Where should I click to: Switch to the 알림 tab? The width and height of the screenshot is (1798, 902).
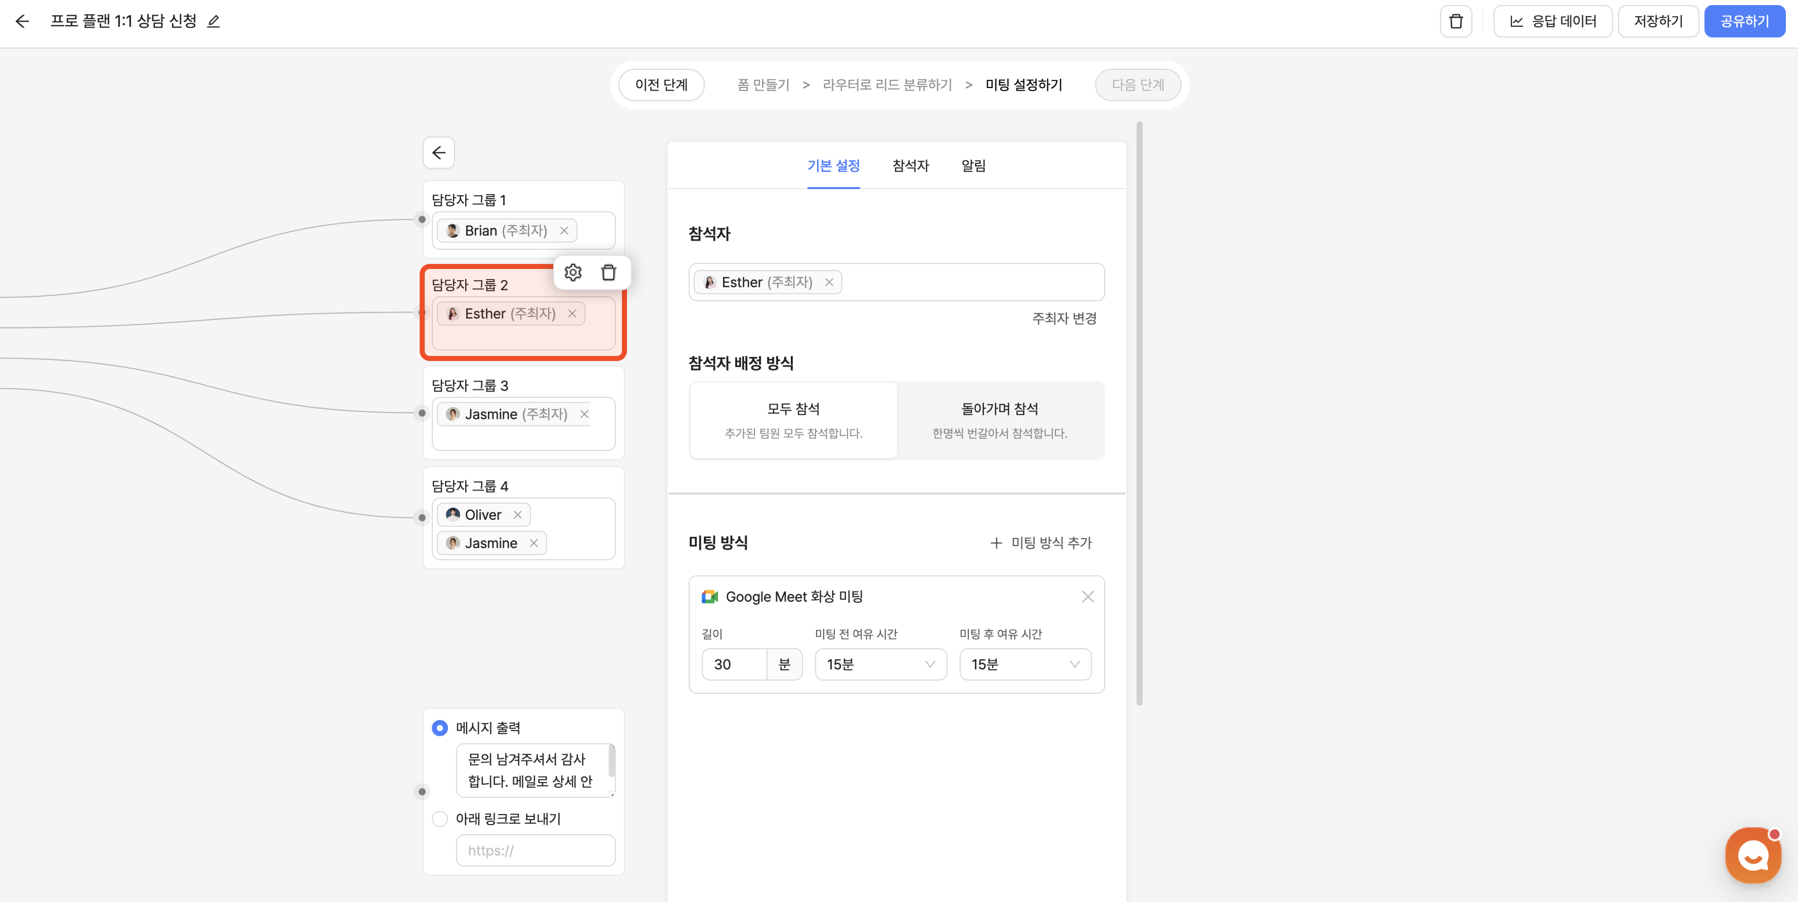[x=973, y=166]
